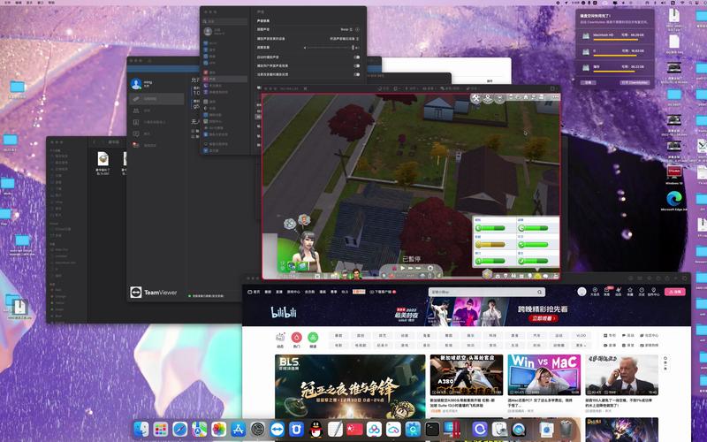Open sound effects output device dropdown
This screenshot has height=442, width=707.
(x=345, y=39)
